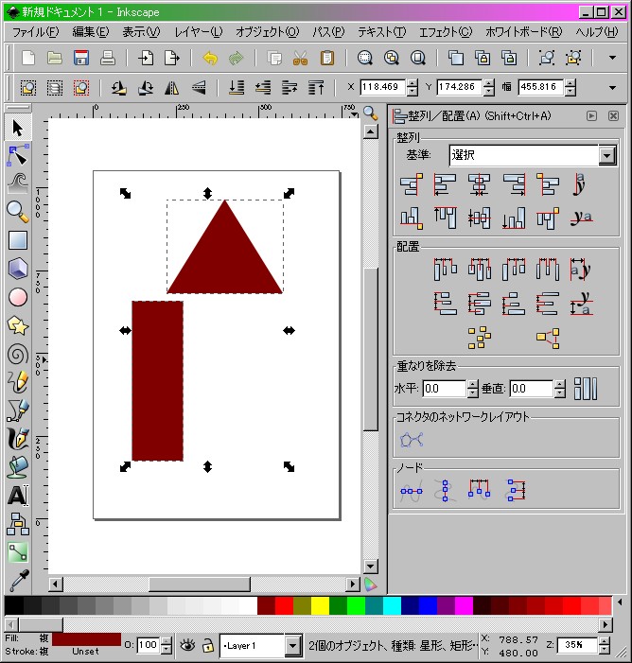Pick the yellow swatch in palette
632x663 pixels.
pyautogui.click(x=320, y=605)
